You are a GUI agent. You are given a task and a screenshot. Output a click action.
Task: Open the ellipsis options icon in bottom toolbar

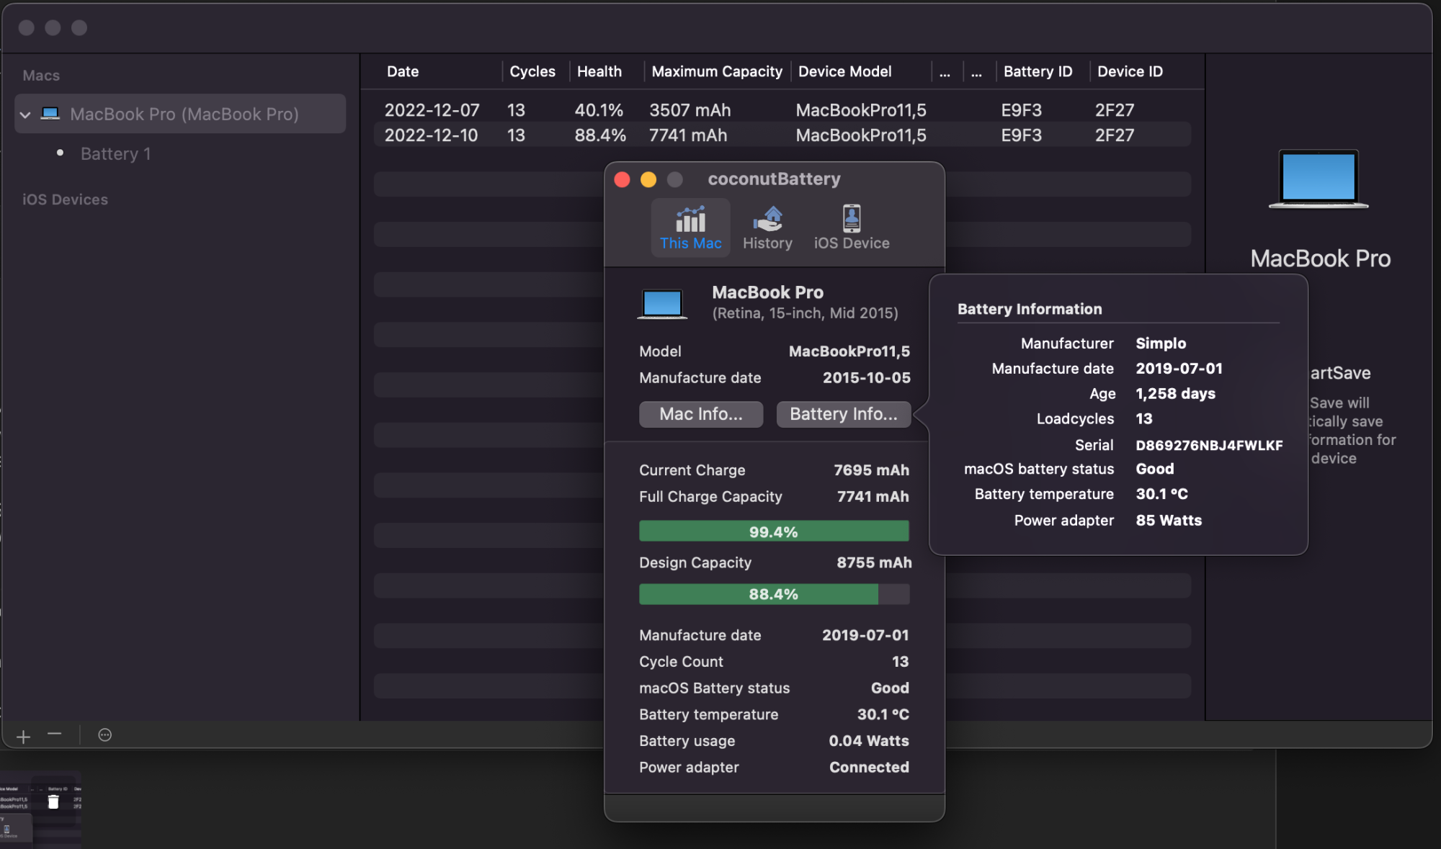click(103, 735)
